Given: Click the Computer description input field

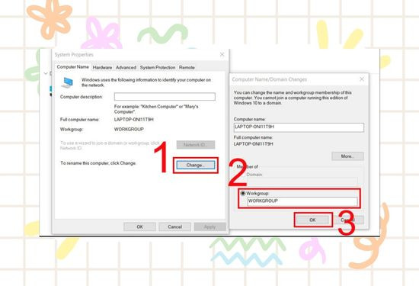Looking at the screenshot, I should pos(165,97).
